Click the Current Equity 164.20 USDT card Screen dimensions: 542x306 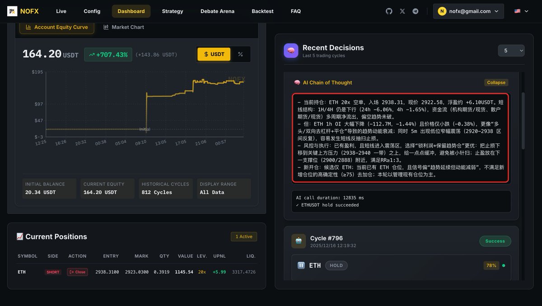[107, 188]
